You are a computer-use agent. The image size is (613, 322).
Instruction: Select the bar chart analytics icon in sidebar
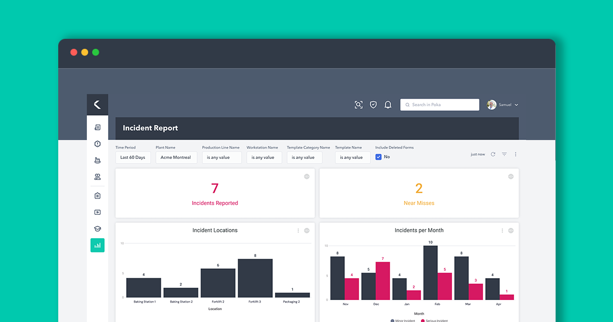(98, 245)
